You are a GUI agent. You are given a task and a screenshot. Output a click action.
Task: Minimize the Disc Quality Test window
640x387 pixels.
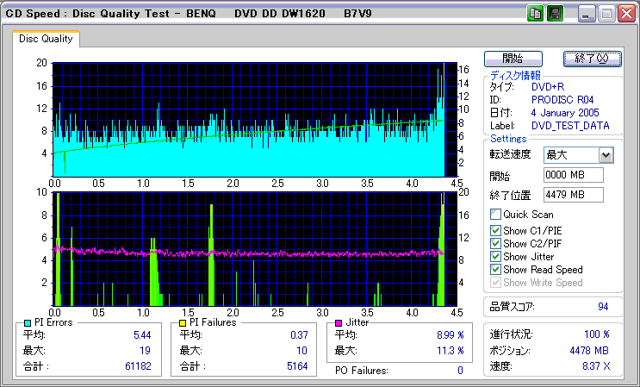pos(587,14)
